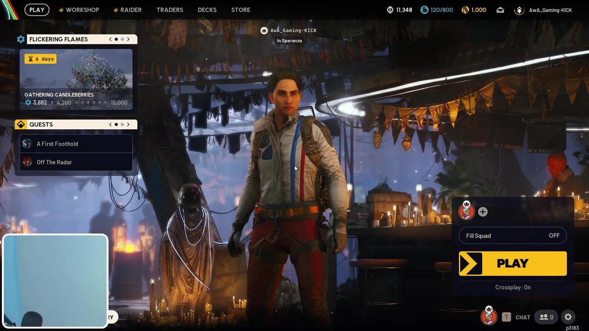Click the In Speranza status text
This screenshot has height=331, width=589.
click(289, 41)
